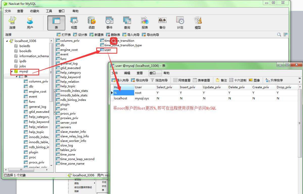Open 文件 menu in main window
This screenshot has width=303, height=194.
[x=8, y=11]
